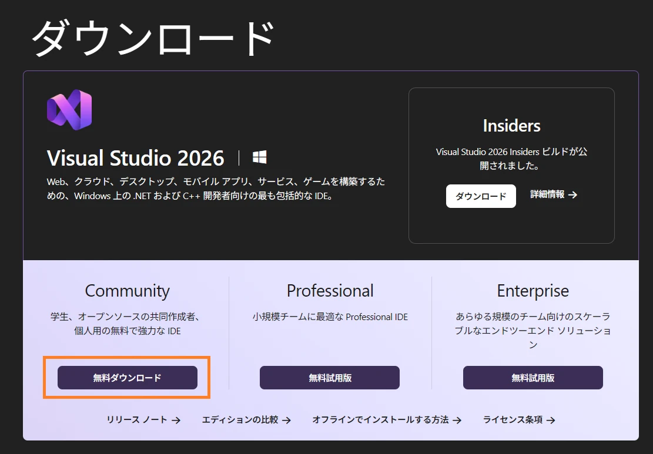
Task: Click the arrow icon beside ライセンス条項
Action: pos(550,420)
